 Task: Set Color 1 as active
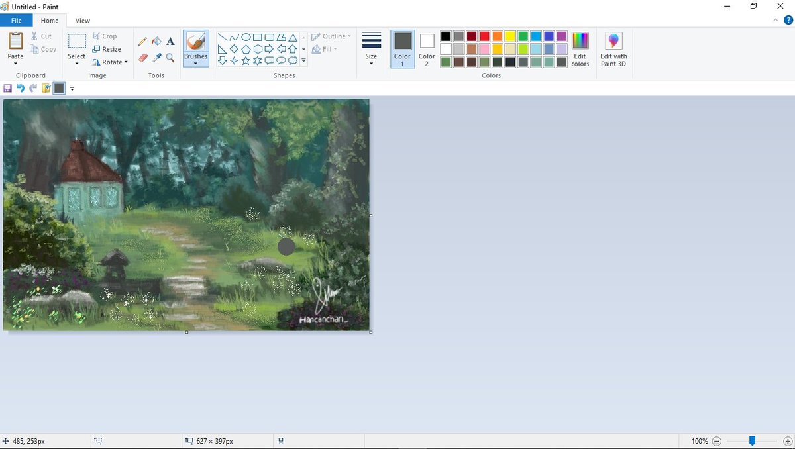click(x=403, y=49)
